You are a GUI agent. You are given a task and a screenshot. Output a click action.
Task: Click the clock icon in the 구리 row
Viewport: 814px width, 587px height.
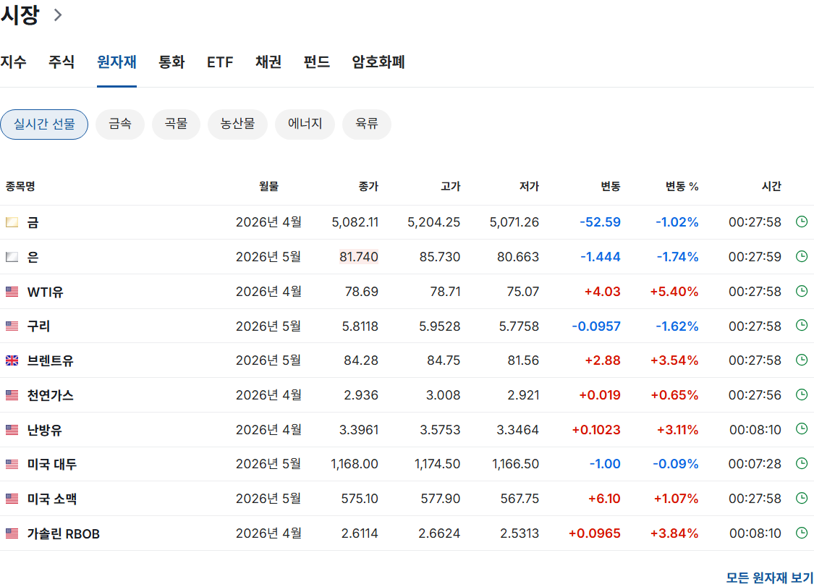(x=802, y=325)
